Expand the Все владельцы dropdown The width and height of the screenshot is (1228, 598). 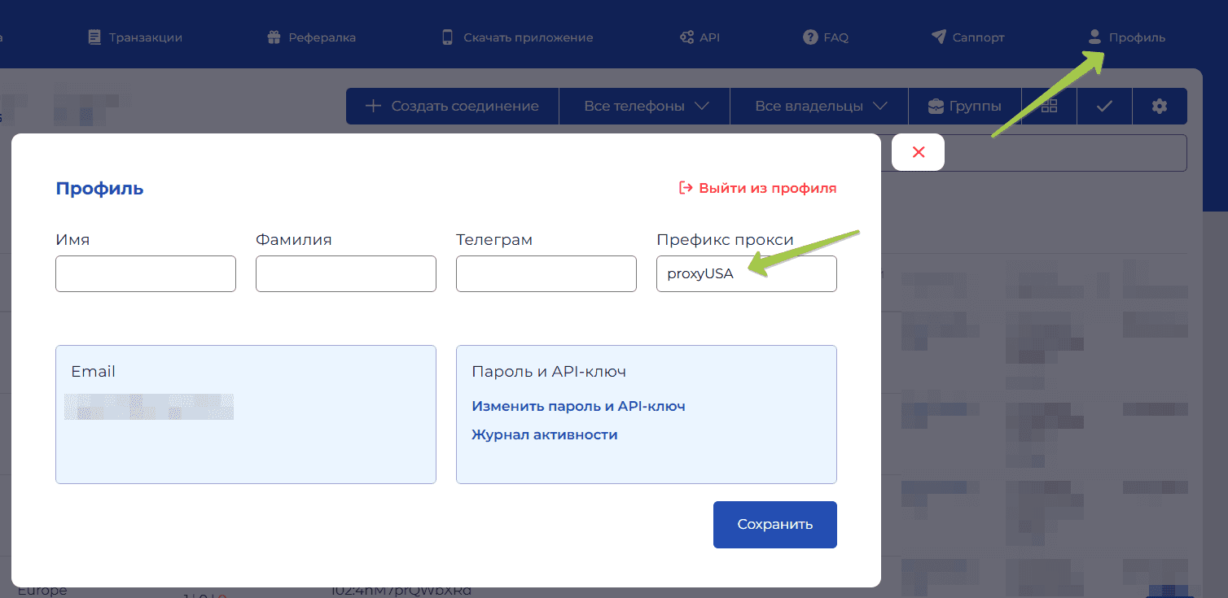tap(820, 106)
